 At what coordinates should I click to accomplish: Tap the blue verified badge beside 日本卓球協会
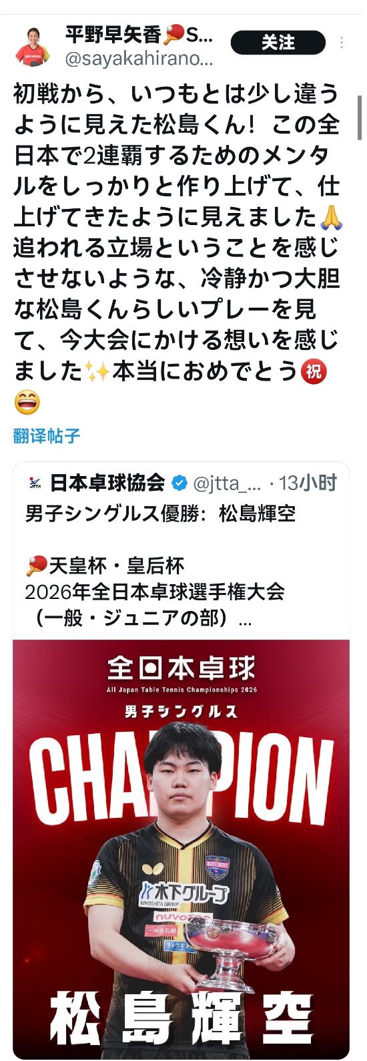[x=179, y=483]
